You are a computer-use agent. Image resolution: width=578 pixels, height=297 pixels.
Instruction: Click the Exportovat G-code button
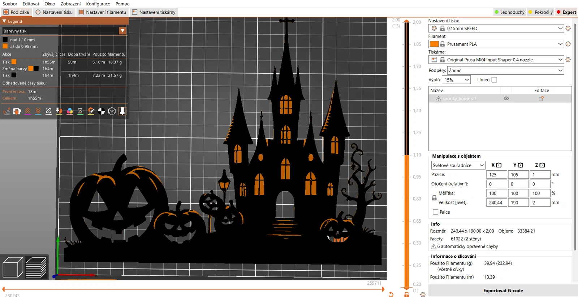503,291
